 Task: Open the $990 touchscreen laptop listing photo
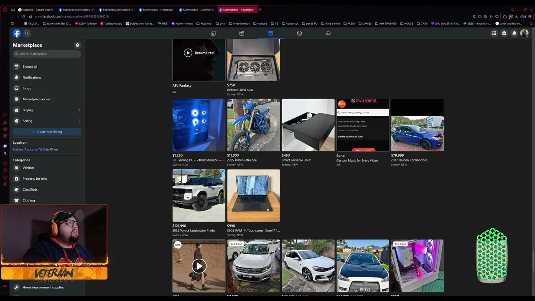click(253, 195)
